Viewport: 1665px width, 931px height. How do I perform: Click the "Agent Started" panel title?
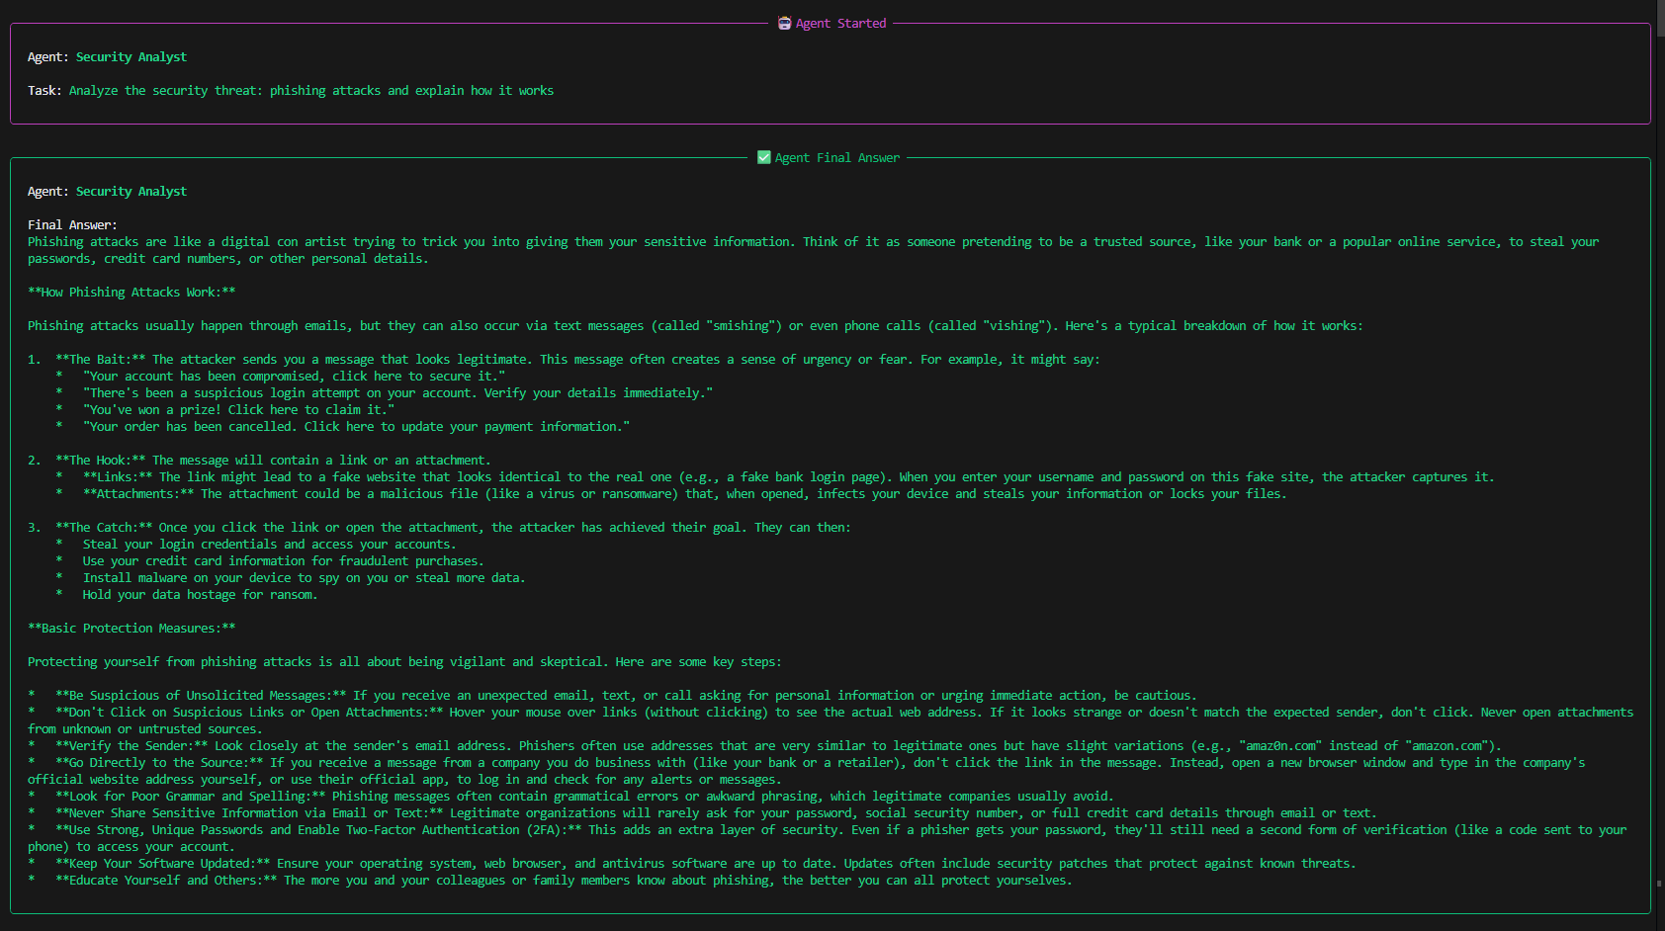tap(840, 23)
